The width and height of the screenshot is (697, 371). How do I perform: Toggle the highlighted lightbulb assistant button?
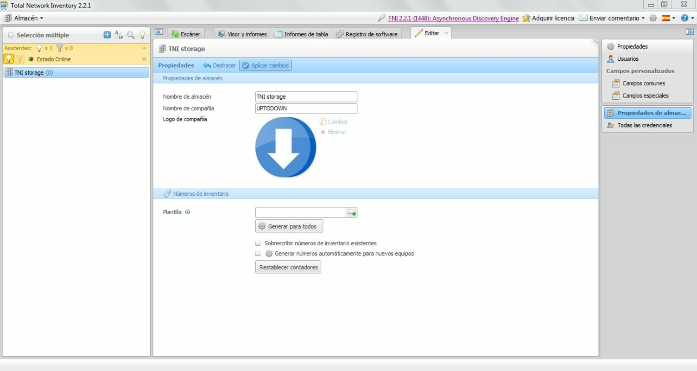[x=8, y=59]
